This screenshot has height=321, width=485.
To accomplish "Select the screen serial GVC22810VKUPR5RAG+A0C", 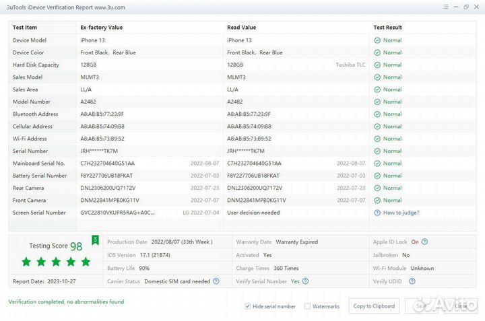I will pos(117,213).
